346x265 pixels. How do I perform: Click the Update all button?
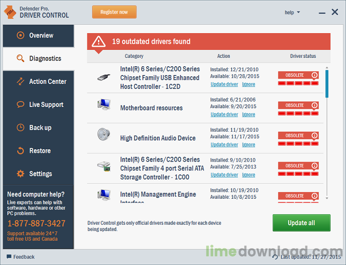301,223
